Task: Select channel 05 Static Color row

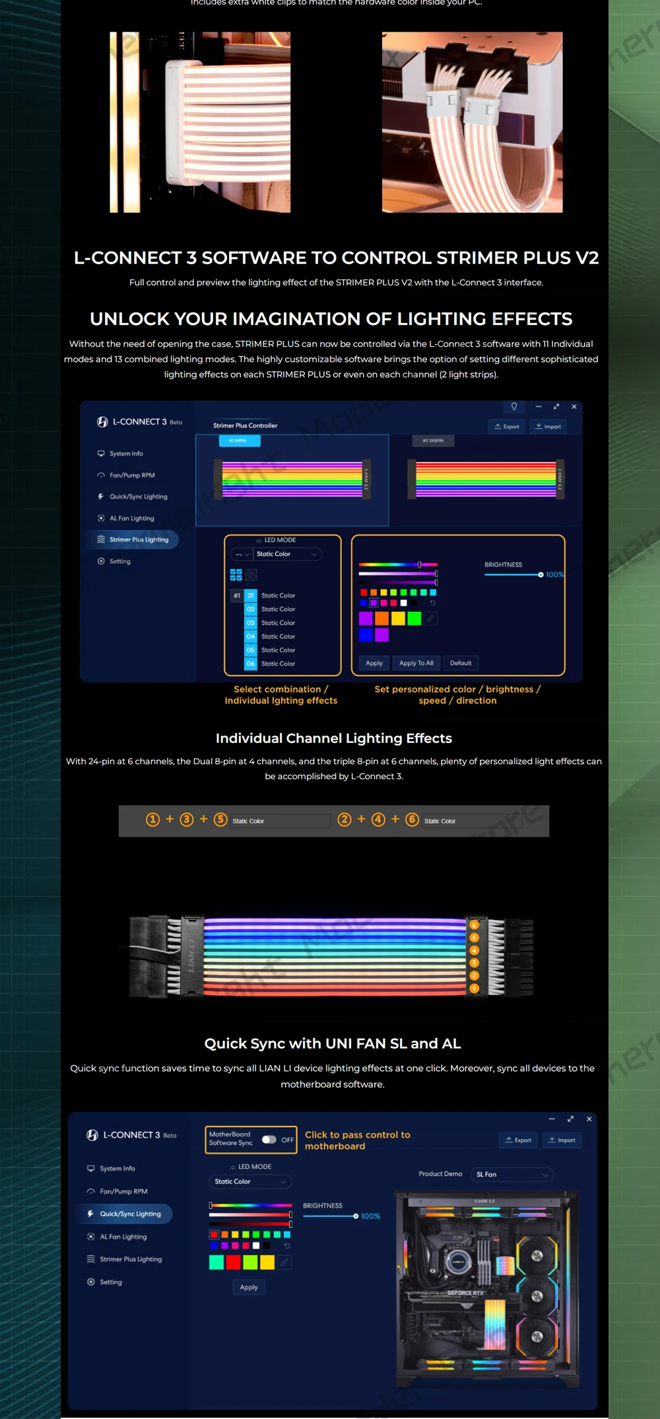Action: [271, 650]
